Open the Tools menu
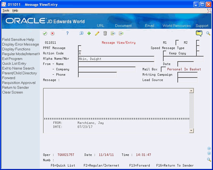 (6, 10)
